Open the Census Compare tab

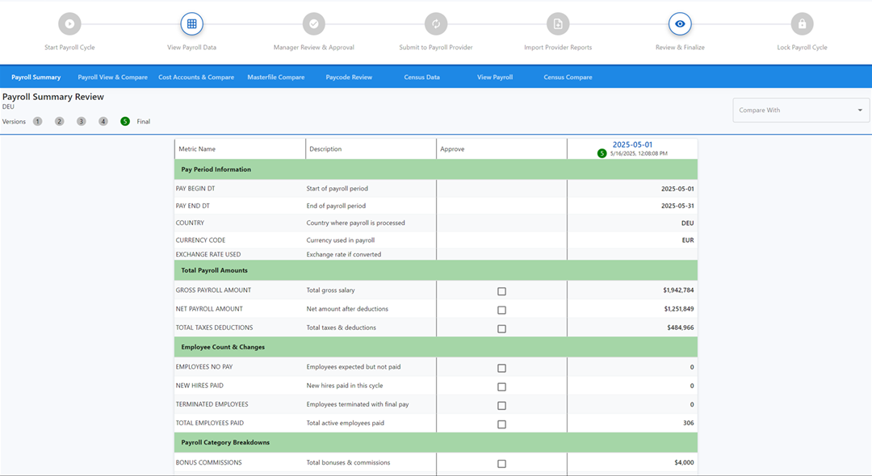(568, 76)
